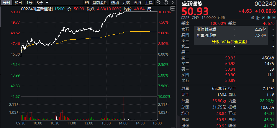Select the 1分 one-minute chart tab
This screenshot has height=128, width=277.
29,3
